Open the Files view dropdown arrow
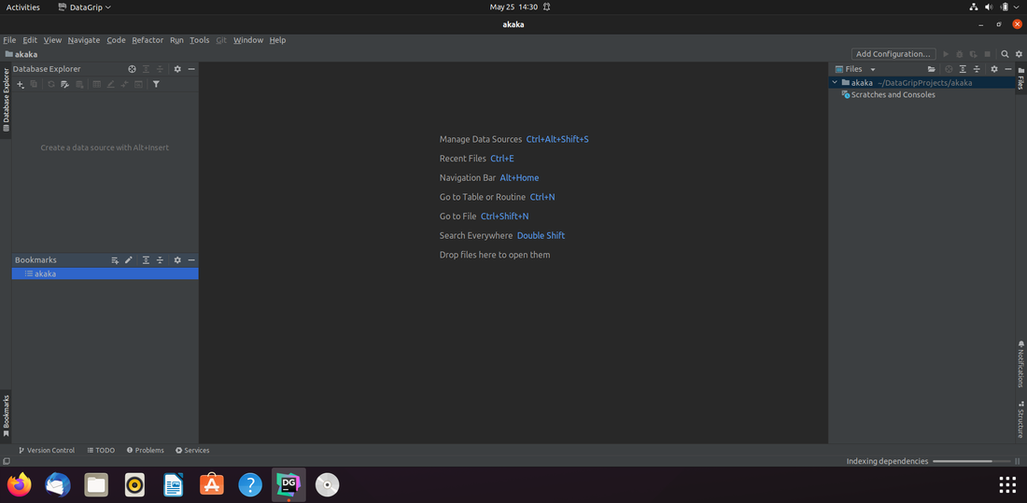The image size is (1027, 503). pyautogui.click(x=872, y=69)
